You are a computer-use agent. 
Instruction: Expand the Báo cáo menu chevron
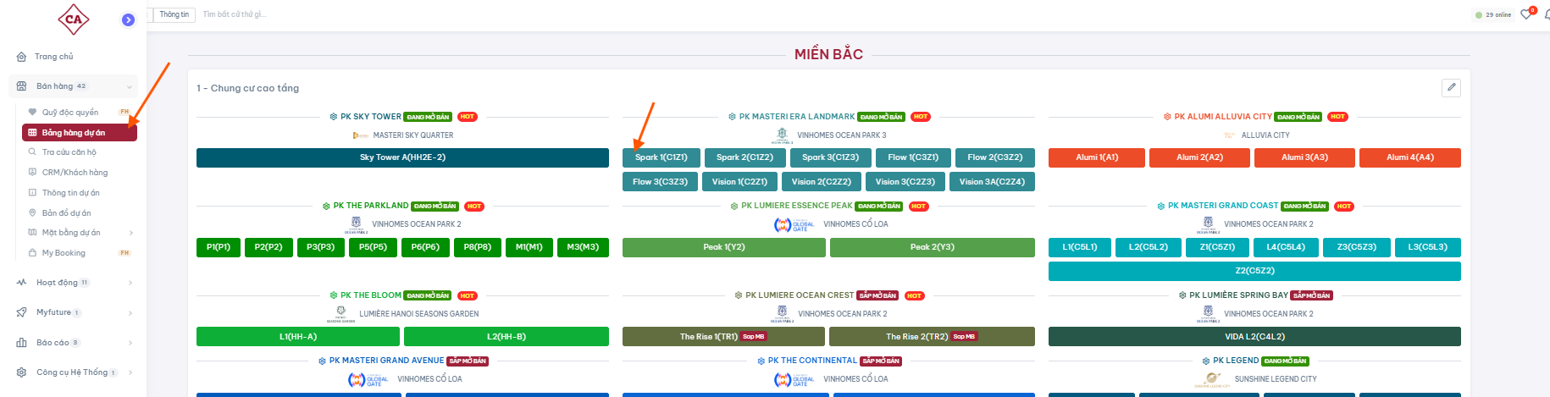pos(130,343)
